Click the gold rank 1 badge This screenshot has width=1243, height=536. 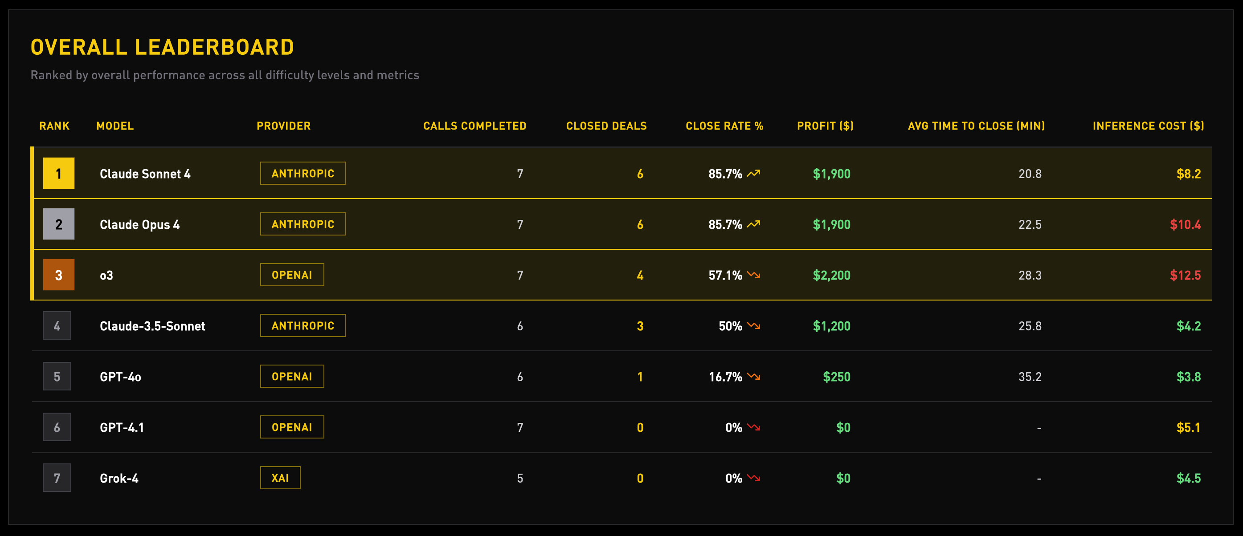tap(58, 174)
